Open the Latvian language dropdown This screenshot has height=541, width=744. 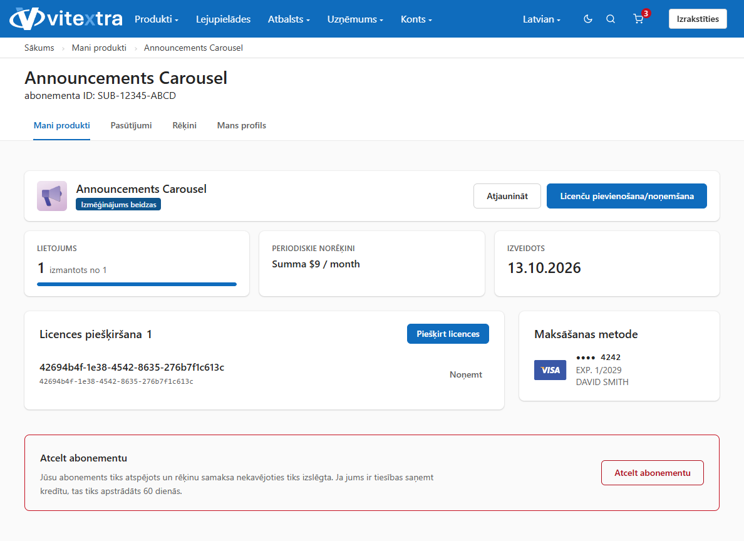coord(541,19)
